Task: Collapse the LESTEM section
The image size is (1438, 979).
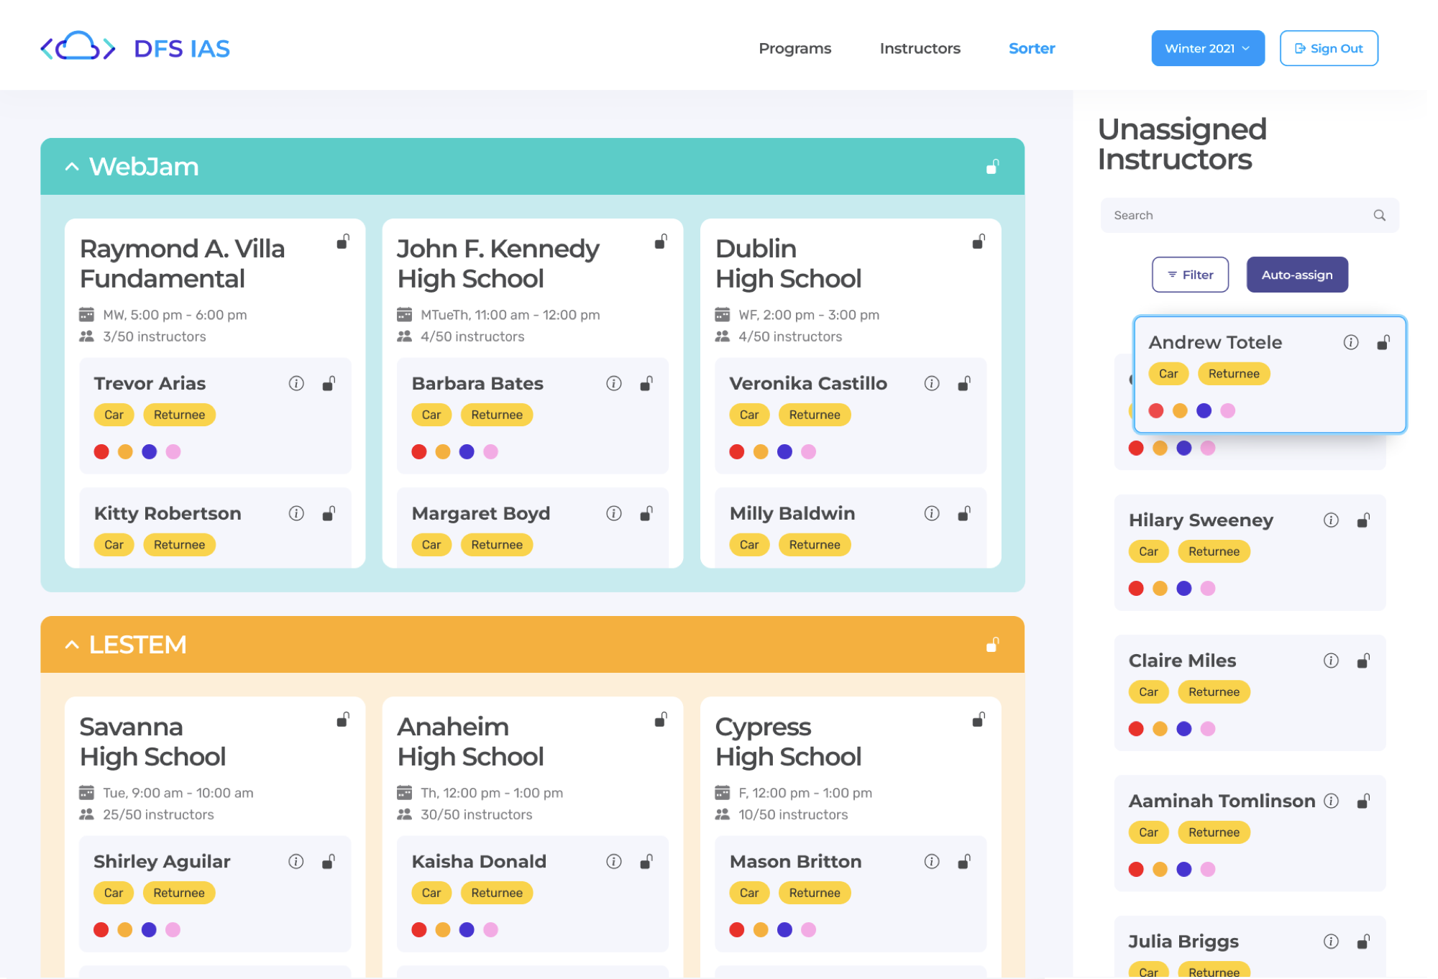Action: (73, 644)
